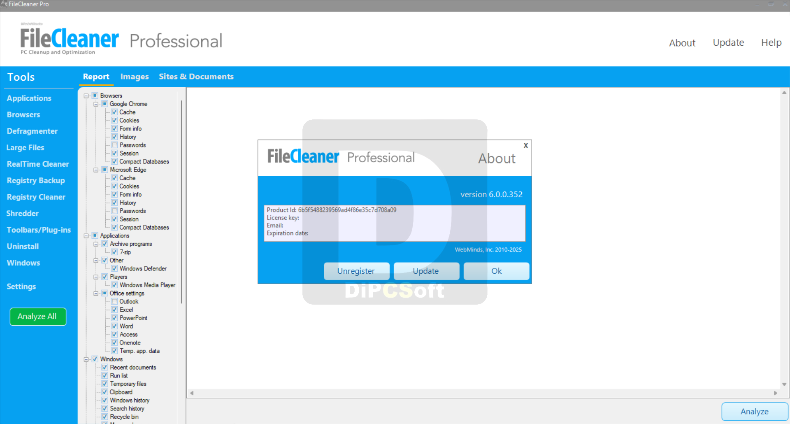Uncheck the 7-zip checkbox
790x424 pixels.
pyautogui.click(x=114, y=252)
